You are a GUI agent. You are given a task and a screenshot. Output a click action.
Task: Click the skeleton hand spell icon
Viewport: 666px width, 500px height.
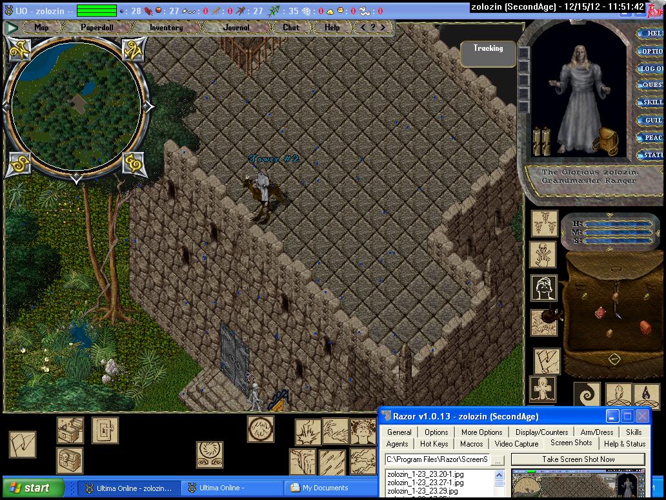coord(543,255)
